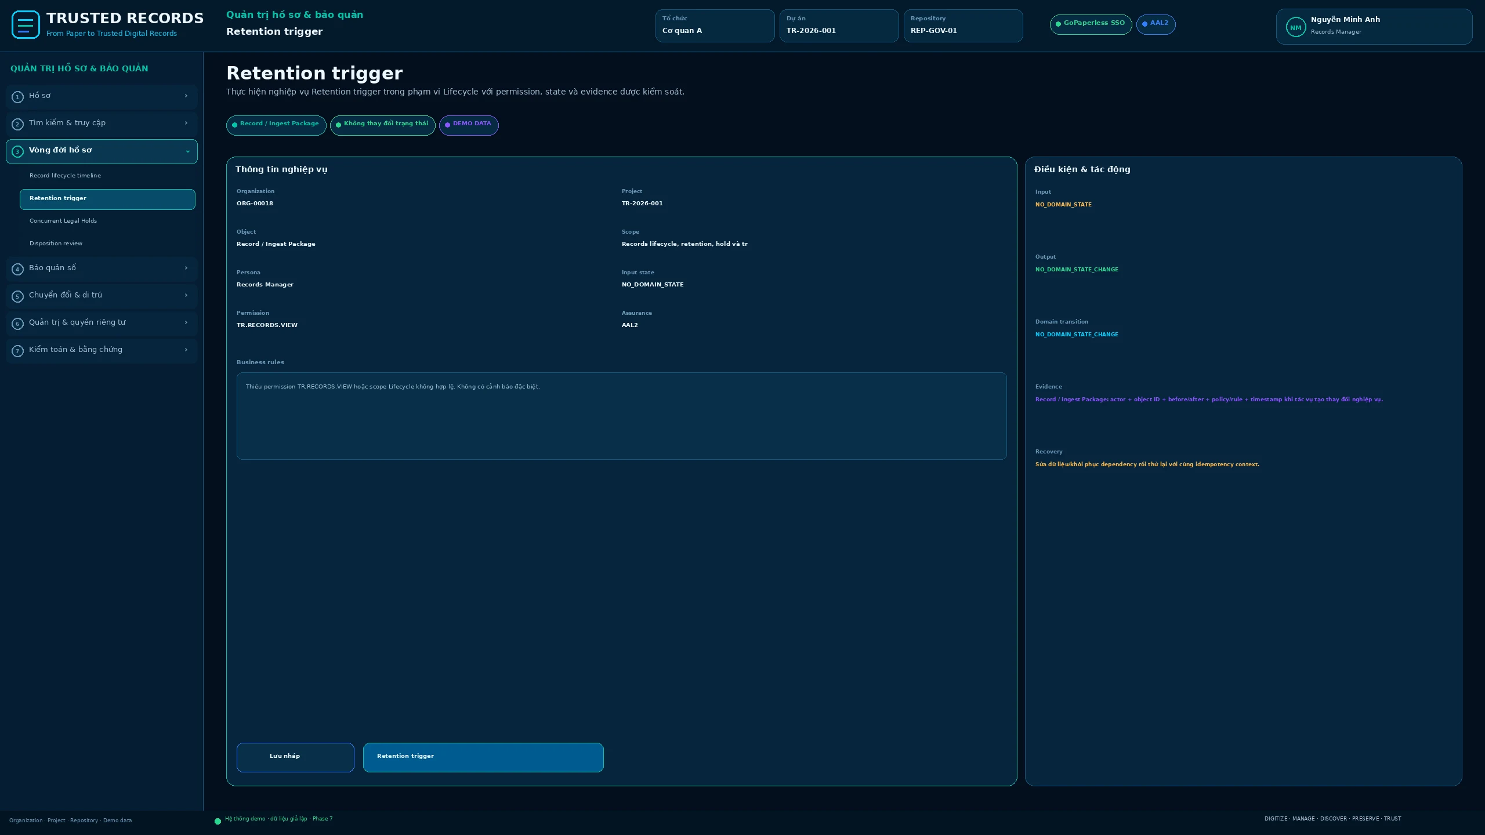The image size is (1485, 835).
Task: Click footer text Hệ thống demo · dữ liệu giả lập
Action: 278,819
